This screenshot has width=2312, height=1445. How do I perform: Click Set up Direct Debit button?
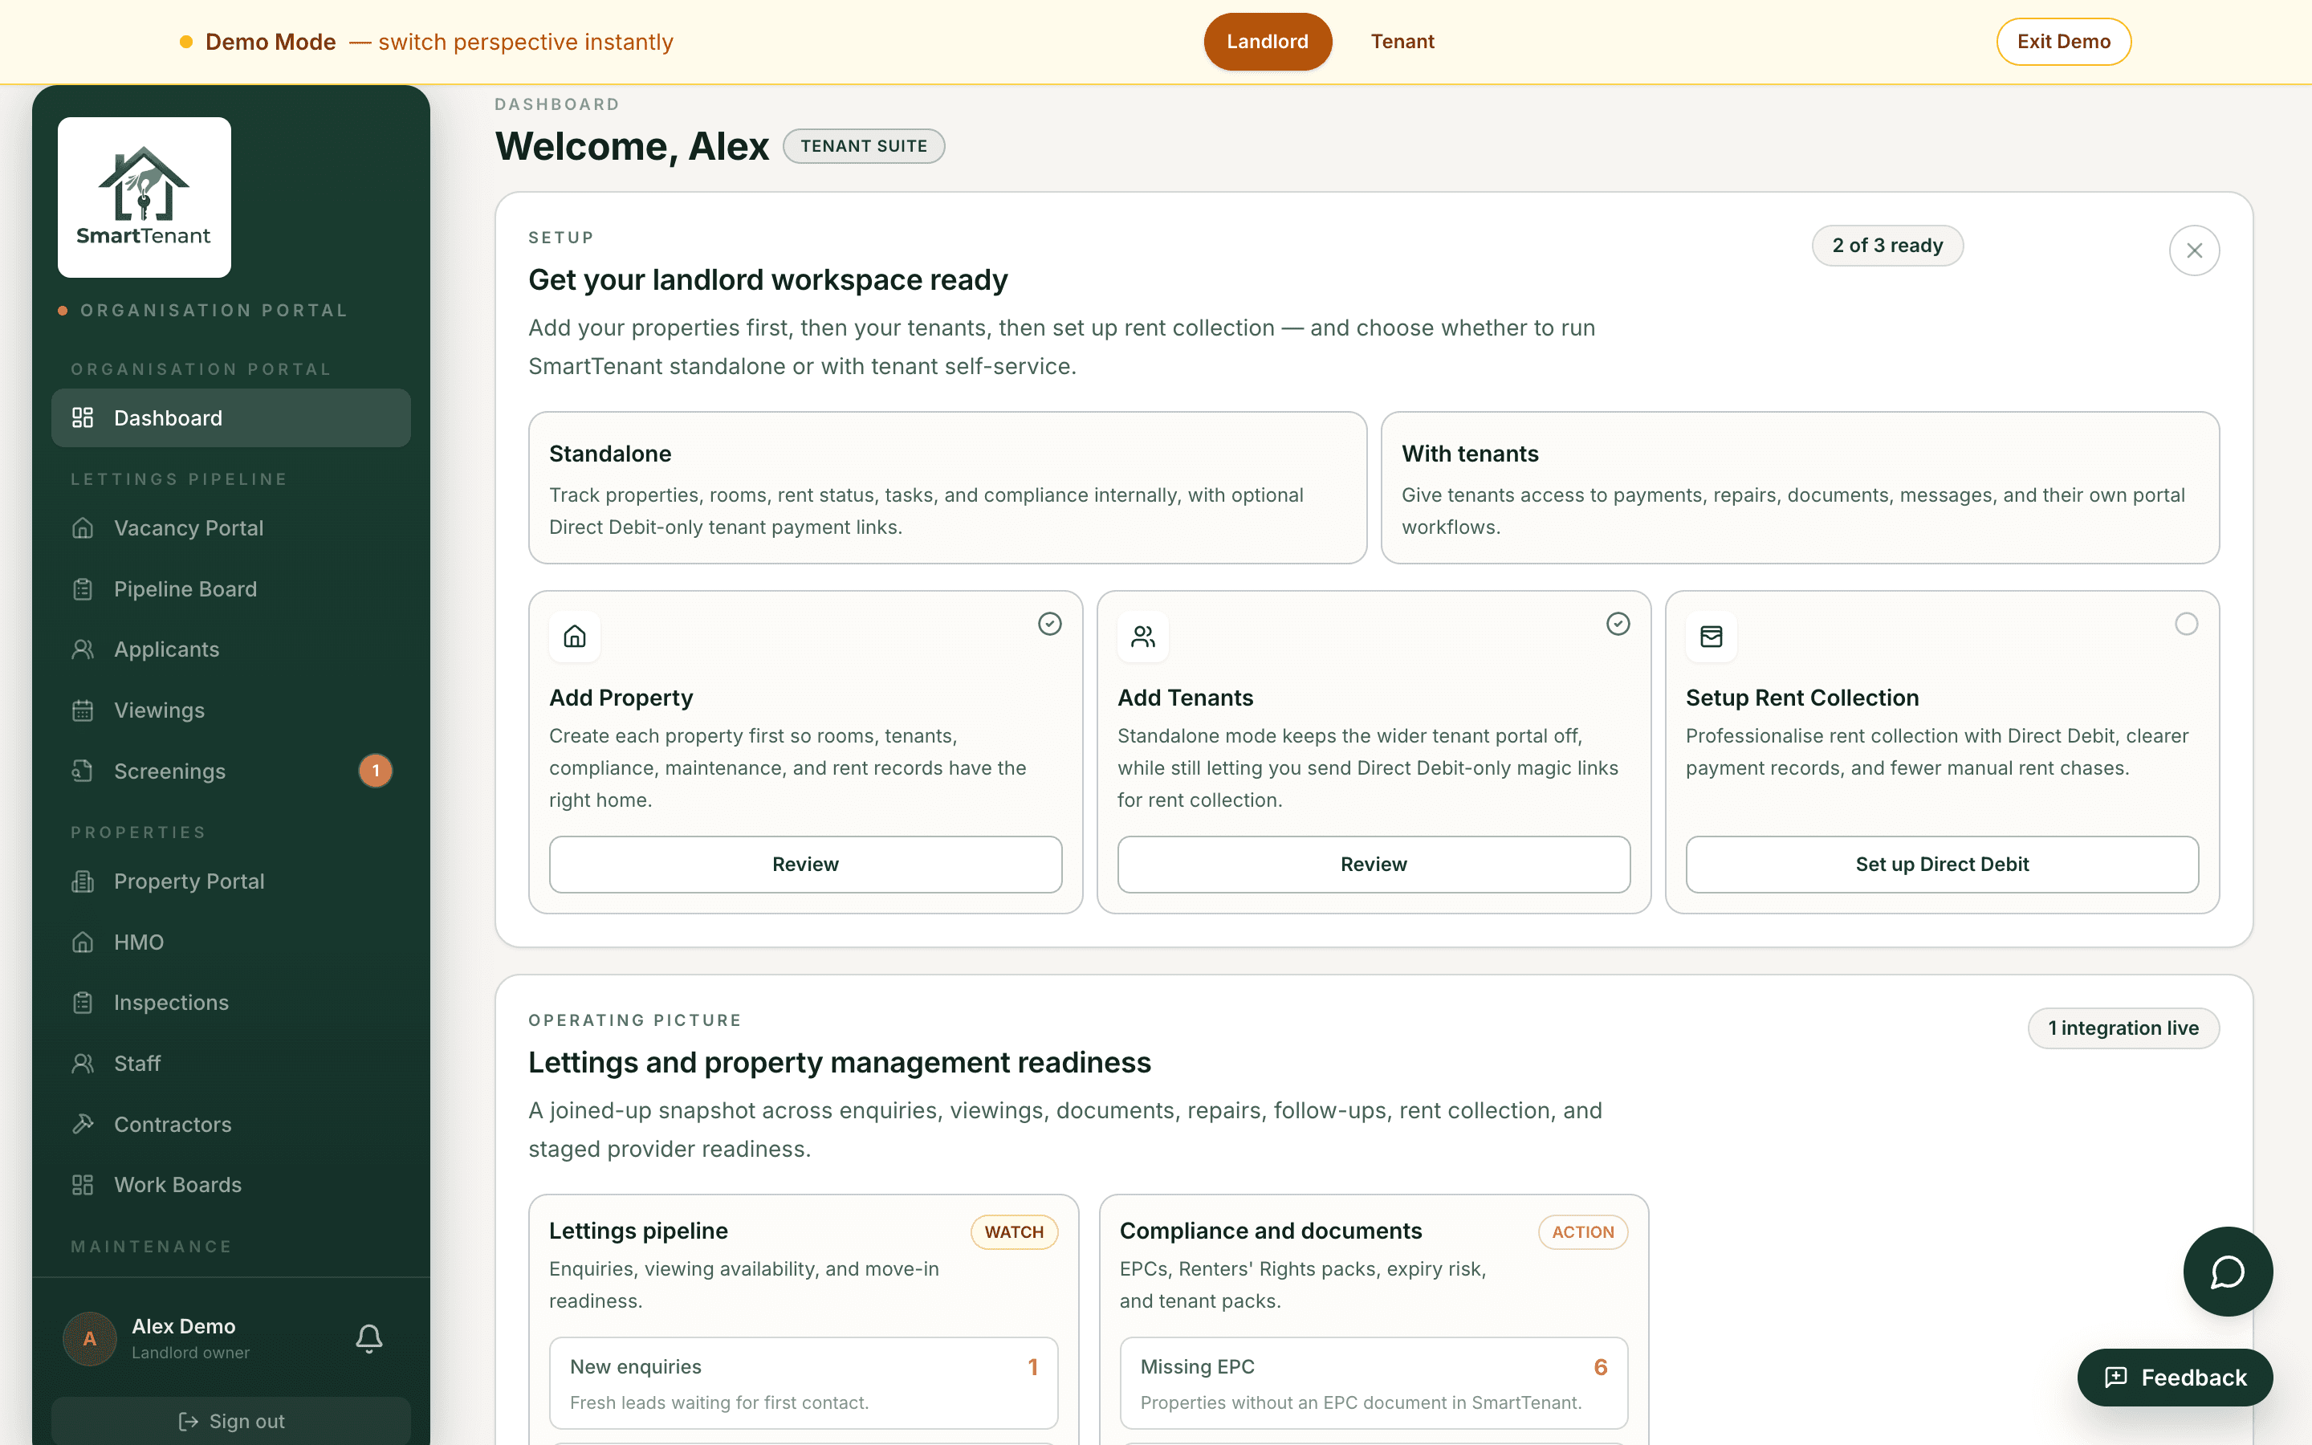[1942, 864]
